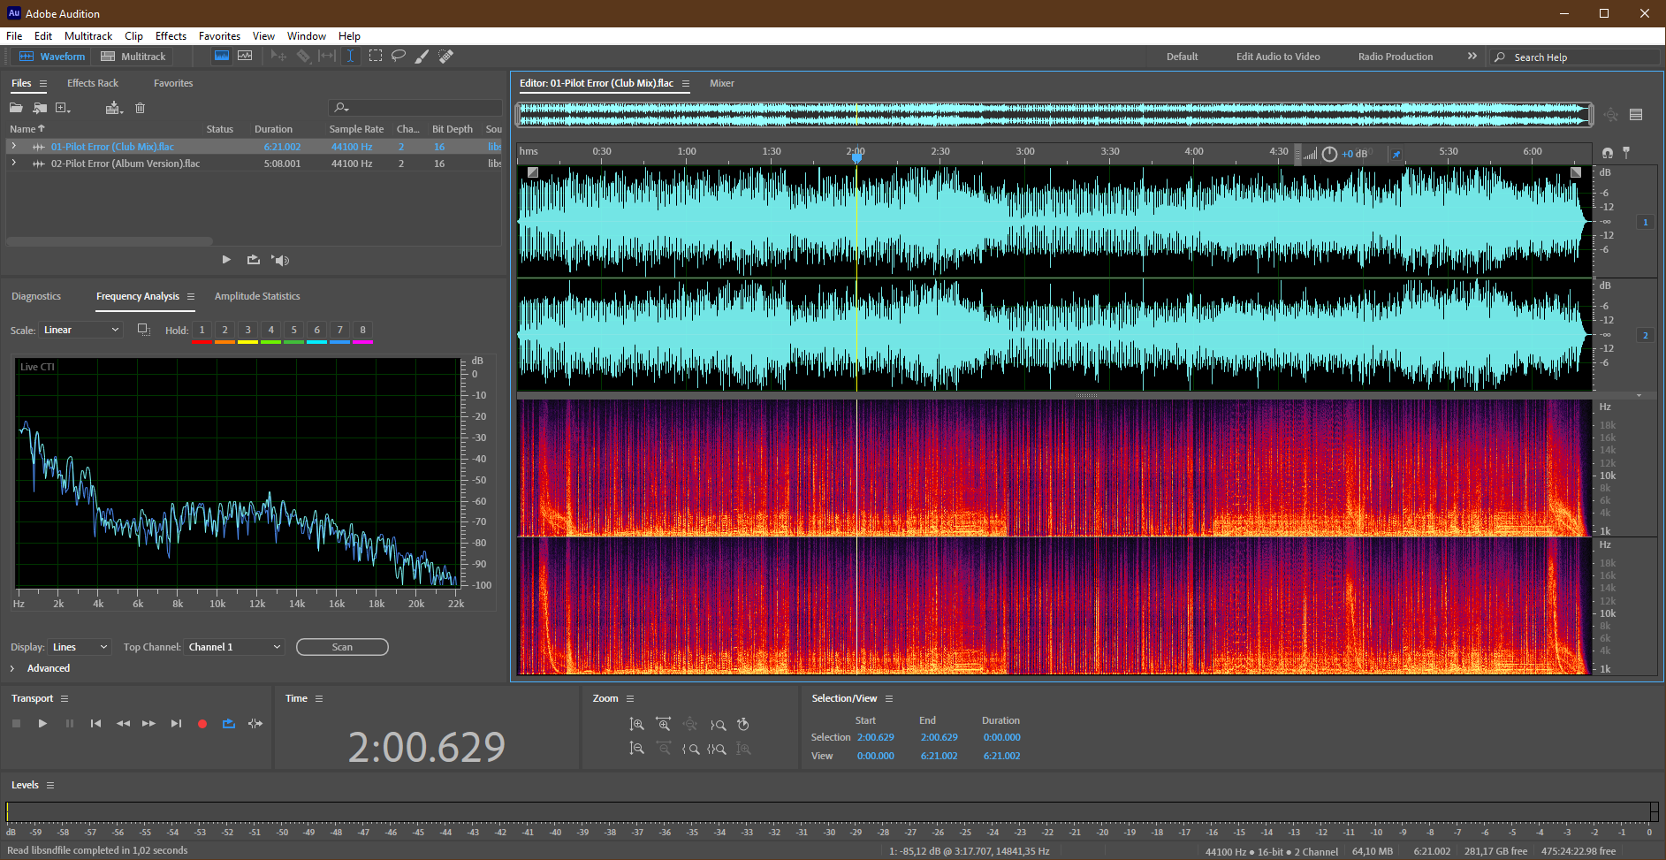Click the Waveform view button
Screen dimensions: 1666x860
pyautogui.click(x=53, y=56)
